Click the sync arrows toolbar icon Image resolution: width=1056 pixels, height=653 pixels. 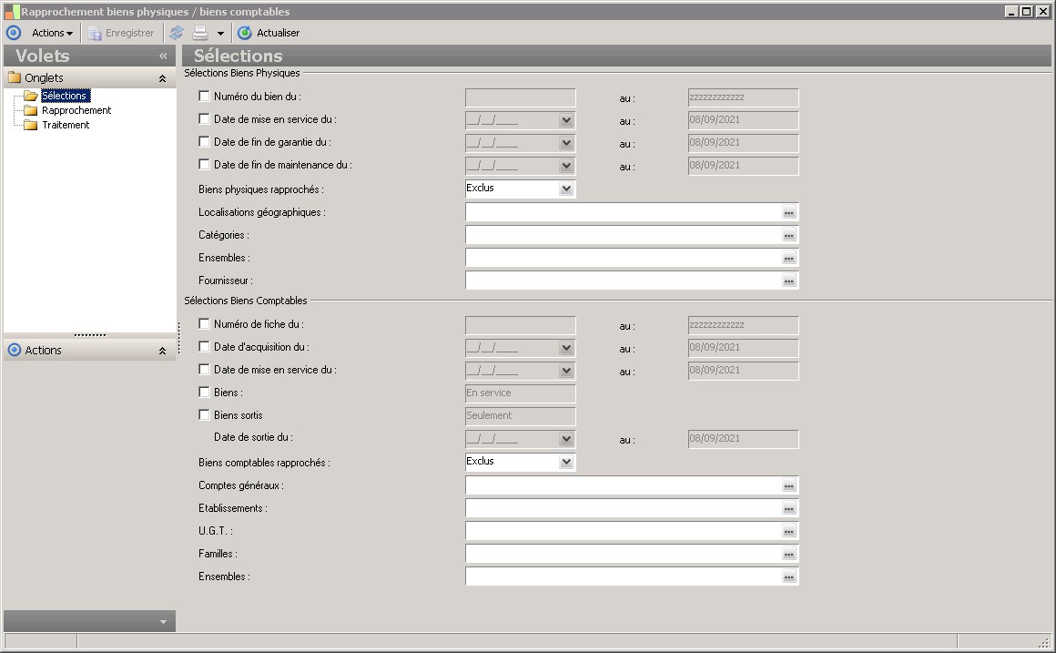click(x=177, y=33)
